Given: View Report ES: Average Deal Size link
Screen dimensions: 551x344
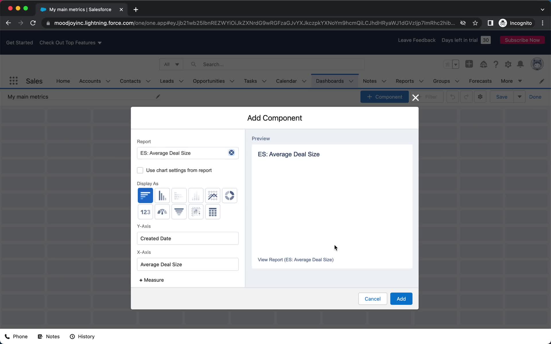Looking at the screenshot, I should 296,260.
